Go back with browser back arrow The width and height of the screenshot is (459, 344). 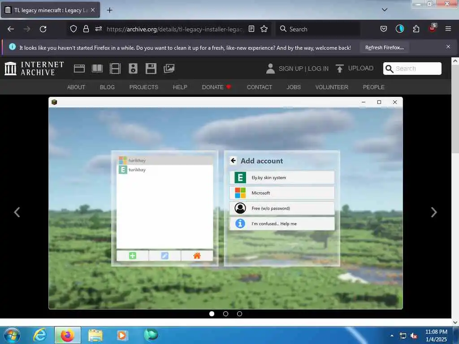[11, 29]
